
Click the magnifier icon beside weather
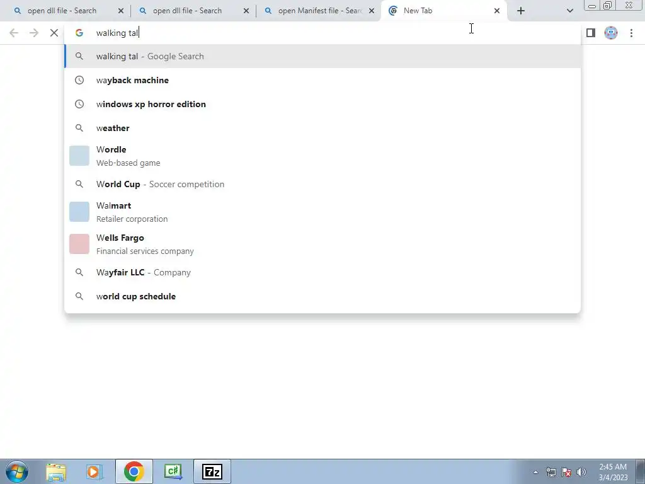(79, 128)
